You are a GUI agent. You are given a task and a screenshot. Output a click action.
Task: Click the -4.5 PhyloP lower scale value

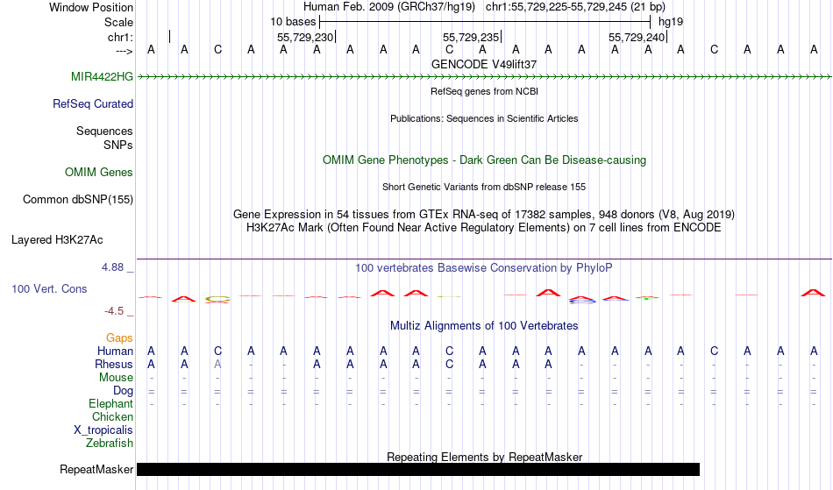(x=114, y=310)
